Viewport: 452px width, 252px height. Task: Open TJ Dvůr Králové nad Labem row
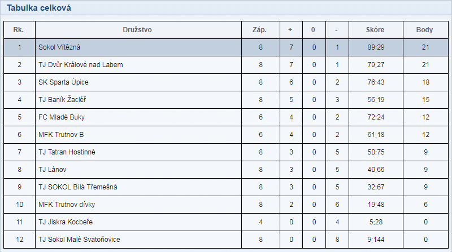80,65
